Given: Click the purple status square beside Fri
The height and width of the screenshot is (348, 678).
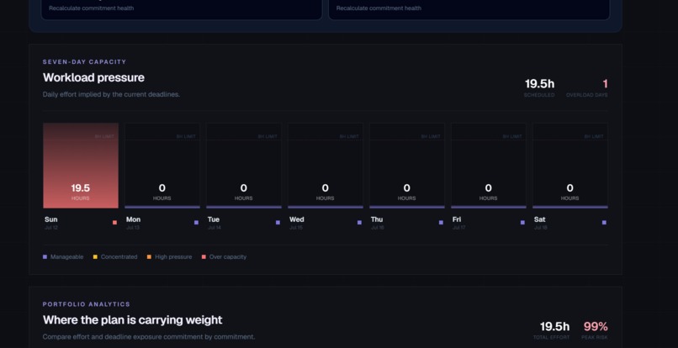Looking at the screenshot, I should pos(522,223).
